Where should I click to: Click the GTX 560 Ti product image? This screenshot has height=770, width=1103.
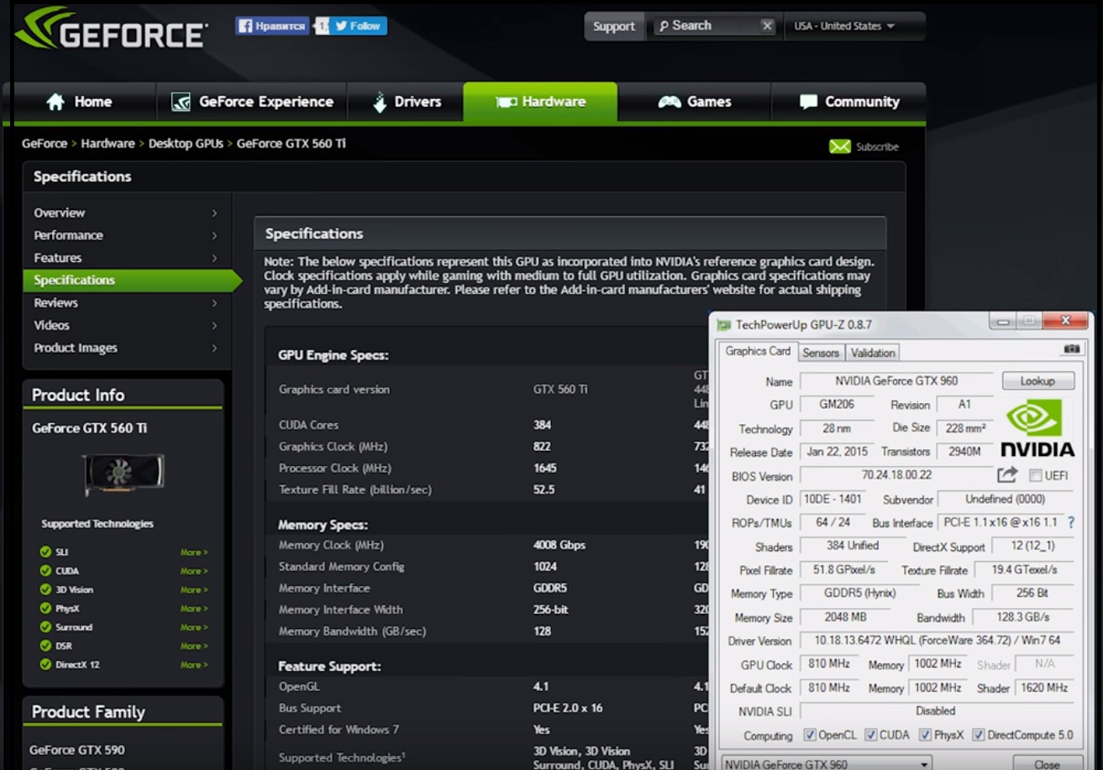[123, 475]
